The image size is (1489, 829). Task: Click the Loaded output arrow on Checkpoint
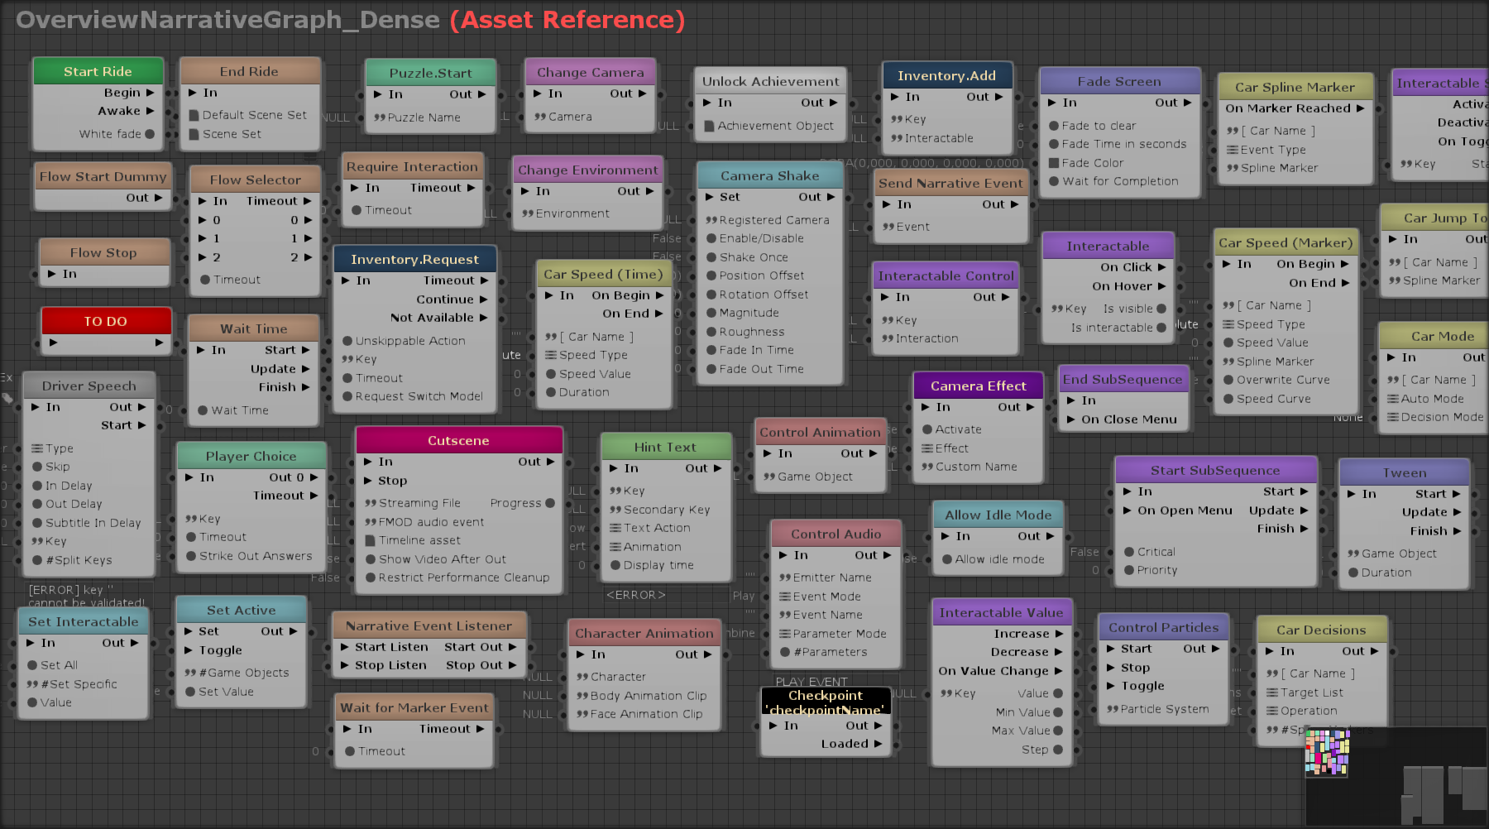click(878, 744)
